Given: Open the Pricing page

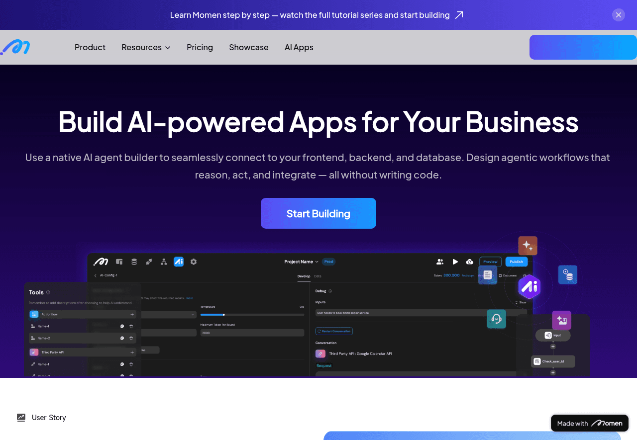Looking at the screenshot, I should click(x=200, y=47).
